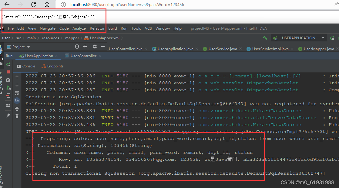Clear console output with the trash icon

tap(17, 117)
